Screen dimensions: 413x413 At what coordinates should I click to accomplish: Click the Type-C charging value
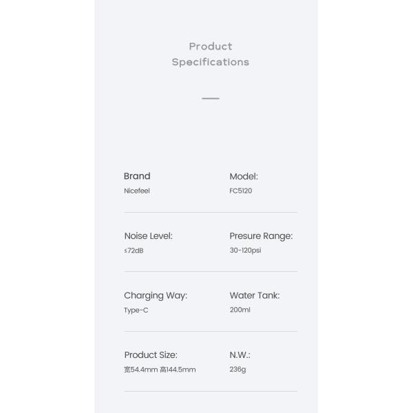pyautogui.click(x=136, y=310)
